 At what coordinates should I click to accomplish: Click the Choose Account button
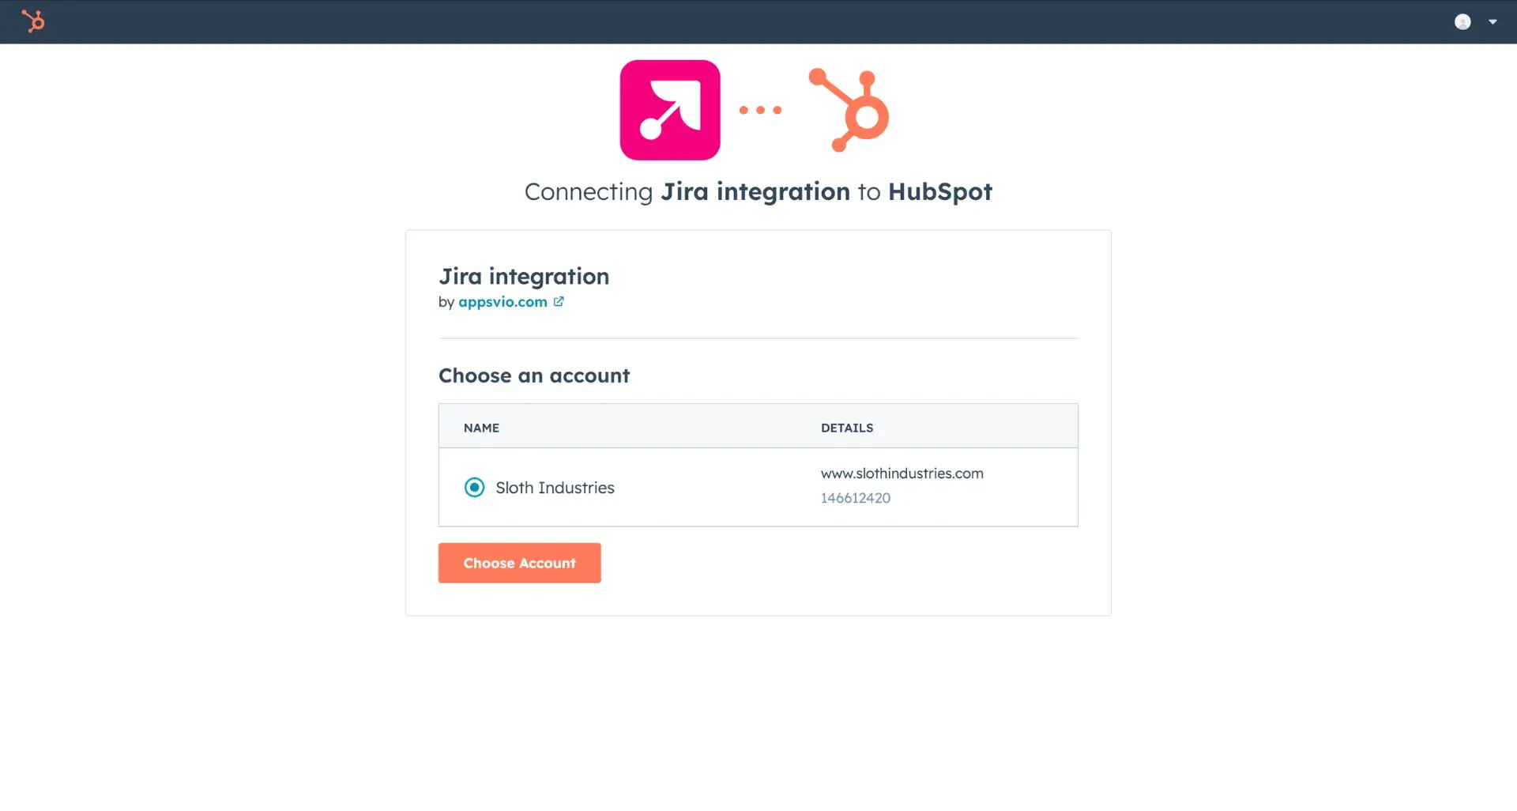coord(519,563)
